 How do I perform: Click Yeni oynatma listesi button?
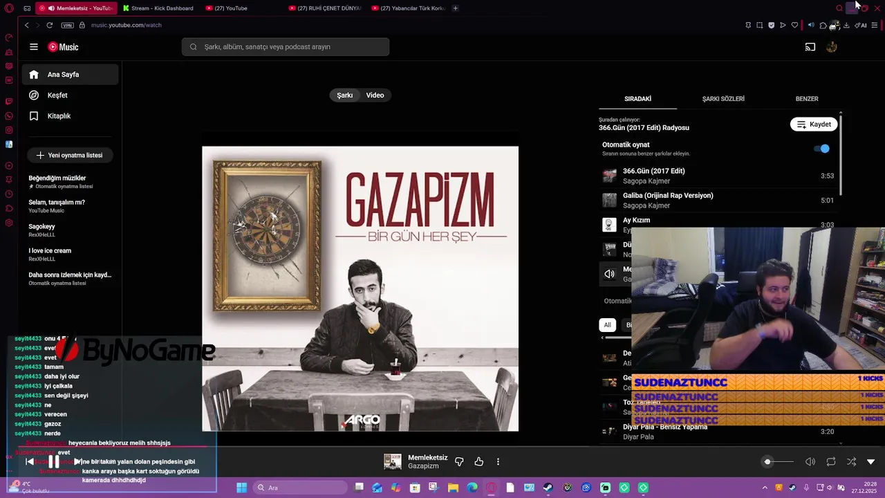click(x=69, y=156)
